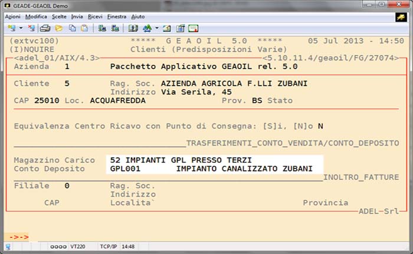This screenshot has height=254, width=413.
Task: Open the Aiuto menu
Action: 138,17
